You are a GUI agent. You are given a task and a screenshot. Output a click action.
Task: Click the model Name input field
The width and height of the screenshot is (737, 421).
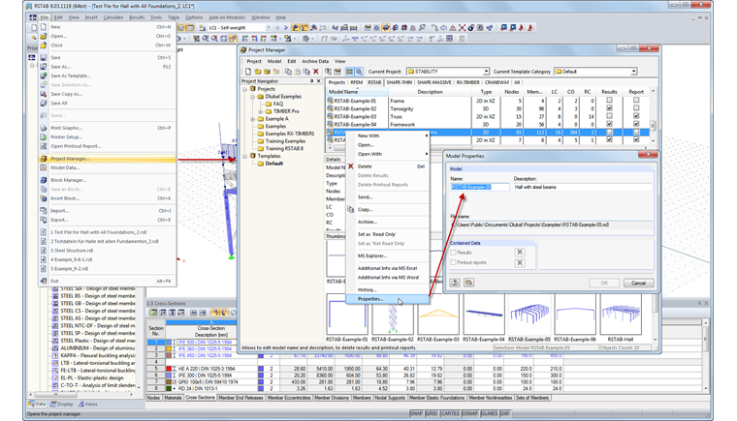[x=479, y=187]
